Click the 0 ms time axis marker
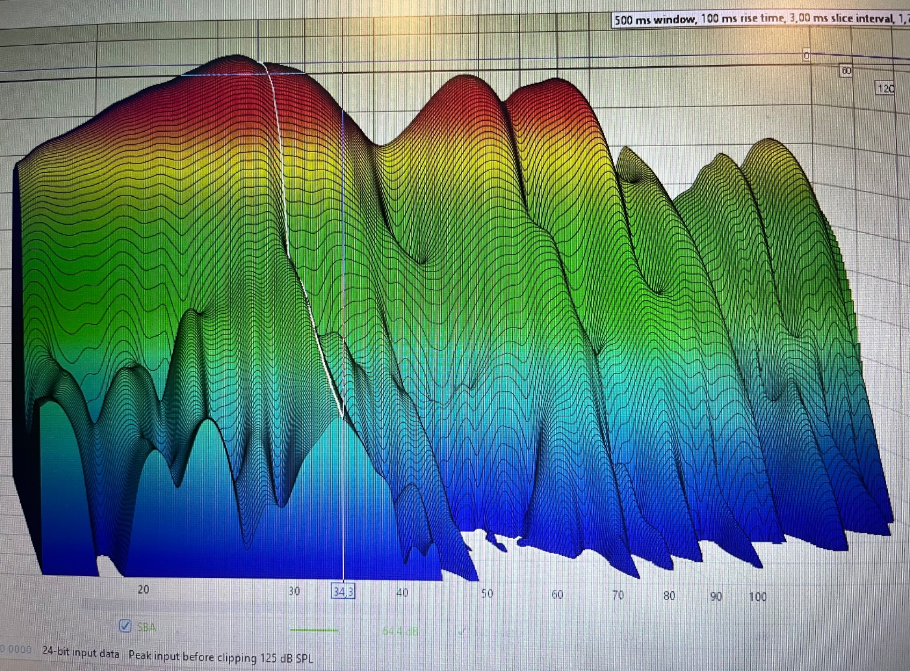910x671 pixels. [807, 56]
